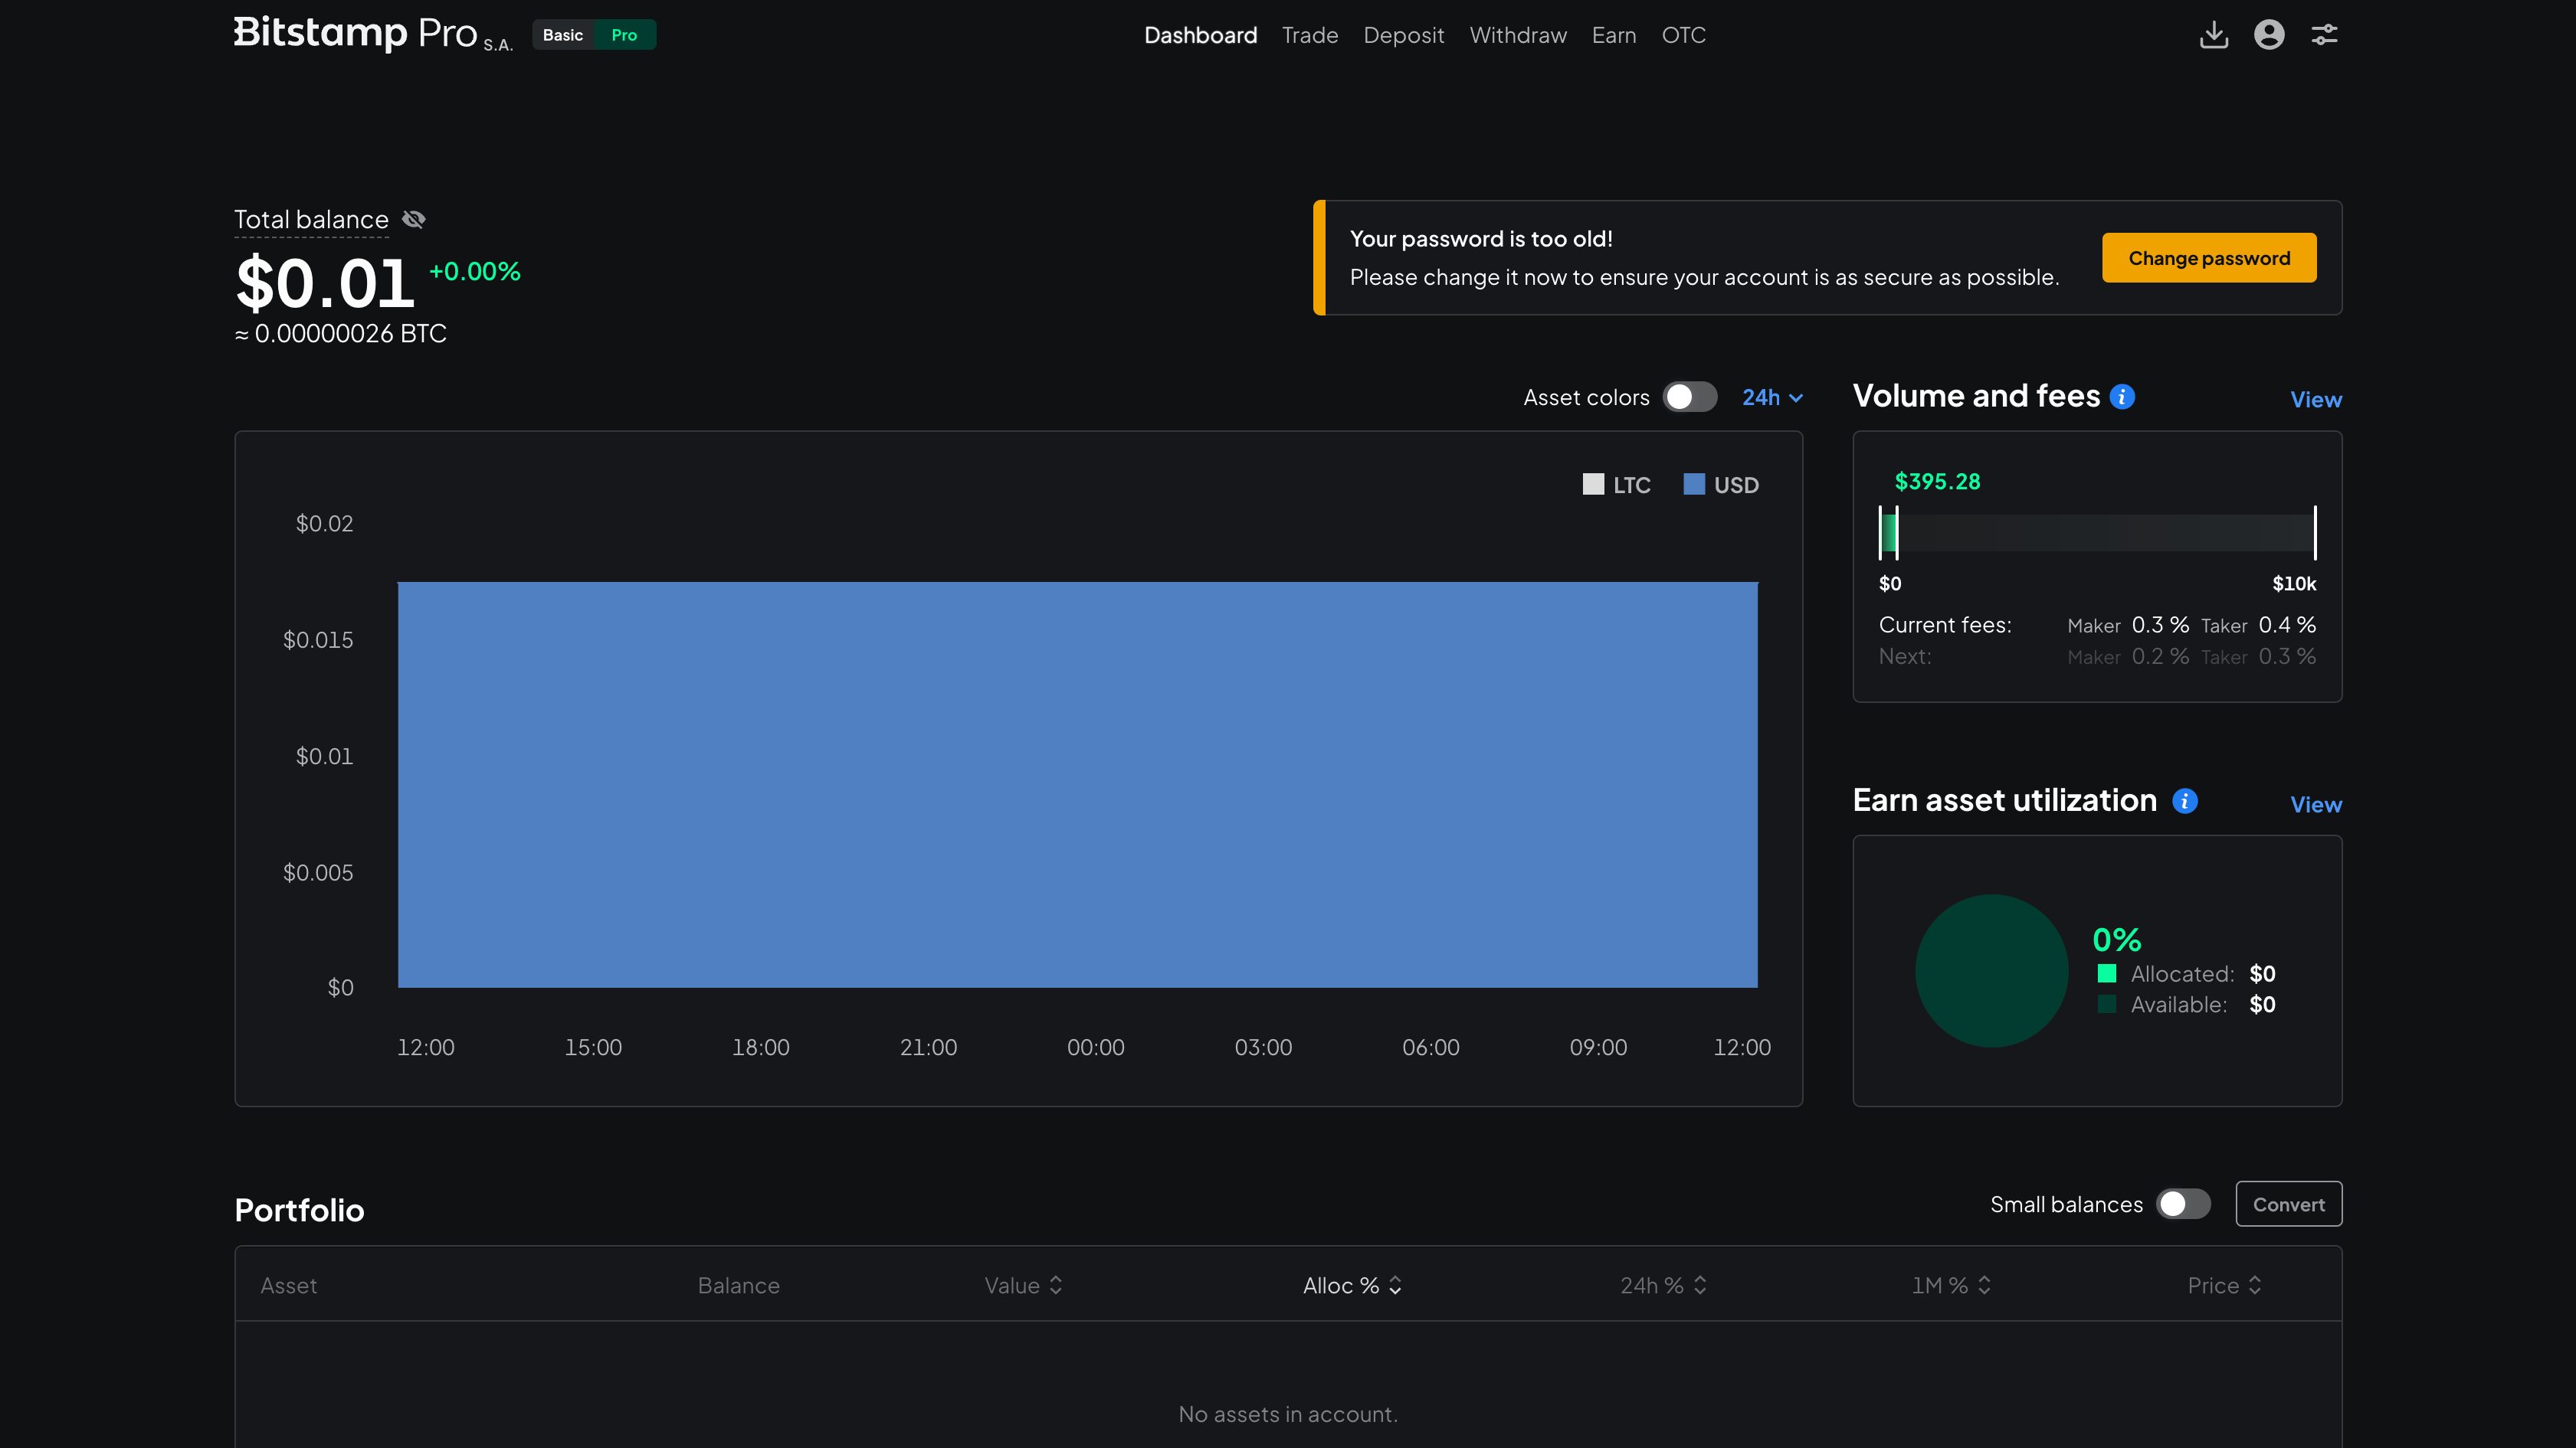Switch to Basic mode
The height and width of the screenshot is (1448, 2576).
click(563, 35)
